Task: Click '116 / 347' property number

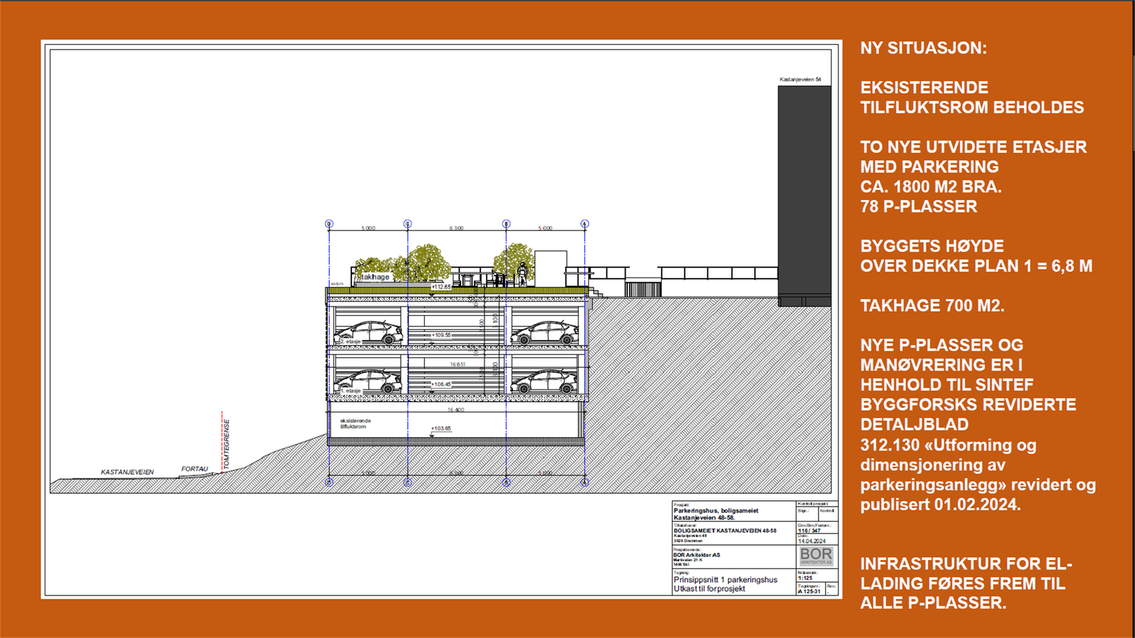Action: [x=809, y=531]
